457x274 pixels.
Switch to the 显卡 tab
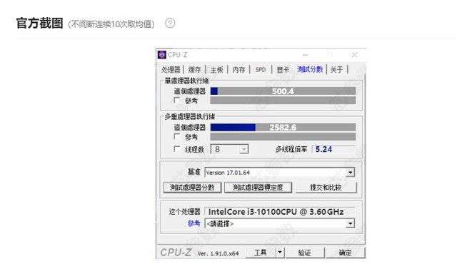click(283, 70)
